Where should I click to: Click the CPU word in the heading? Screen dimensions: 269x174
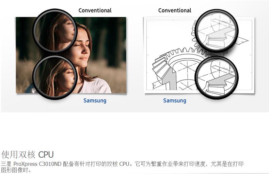(46, 155)
